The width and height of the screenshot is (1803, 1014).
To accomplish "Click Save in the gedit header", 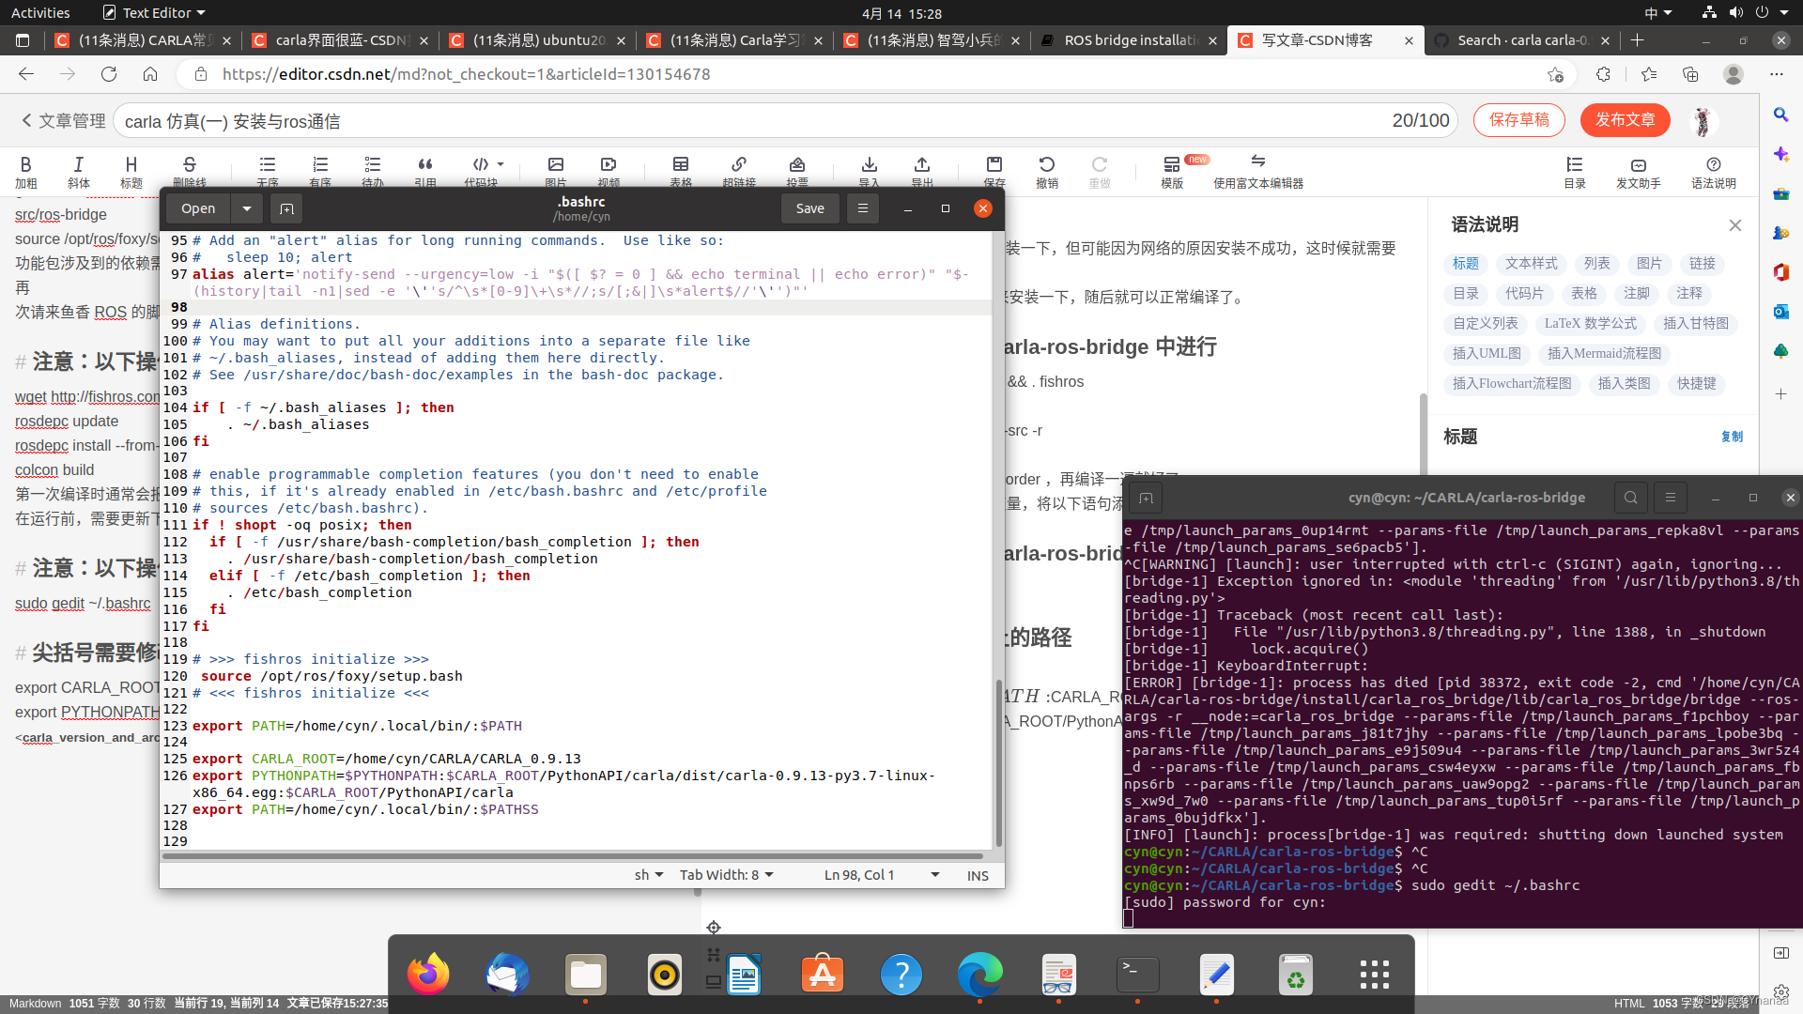I will tap(809, 208).
